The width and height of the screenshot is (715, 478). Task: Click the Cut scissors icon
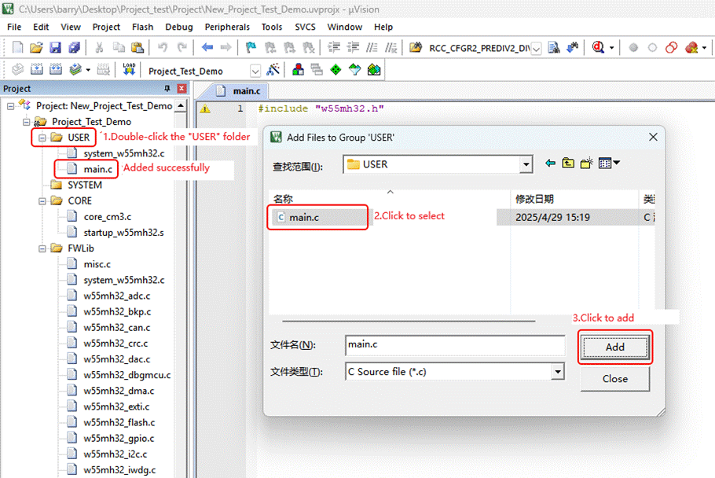(99, 47)
